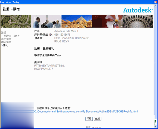Click the ship propeller banner image
Viewport: 158px width, 129px height.
coord(107,21)
